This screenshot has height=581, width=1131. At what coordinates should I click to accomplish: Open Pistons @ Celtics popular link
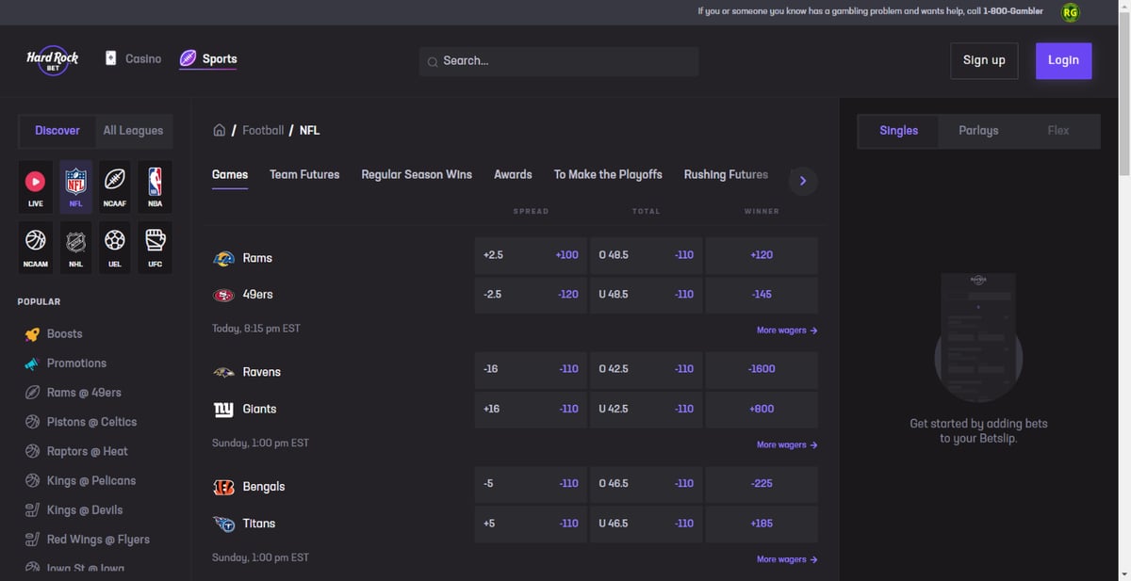(x=91, y=422)
